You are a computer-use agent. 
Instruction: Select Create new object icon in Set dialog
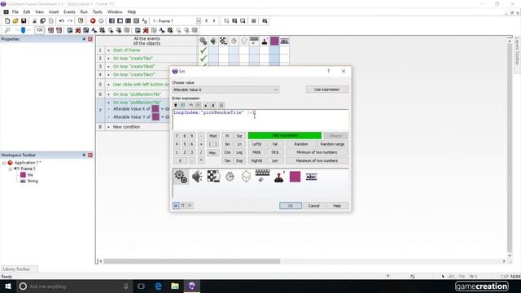point(246,177)
